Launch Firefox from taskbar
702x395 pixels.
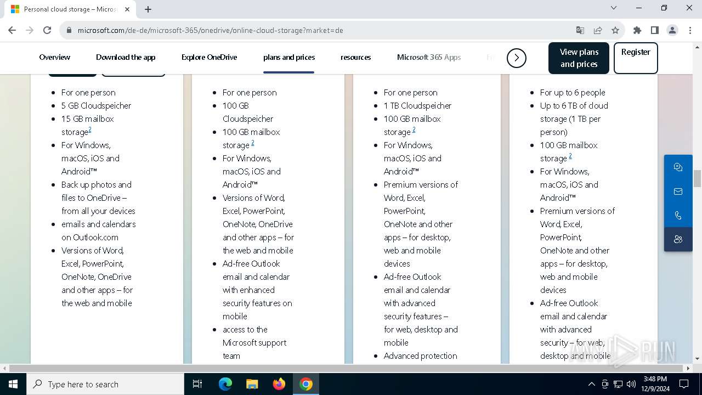pyautogui.click(x=279, y=384)
